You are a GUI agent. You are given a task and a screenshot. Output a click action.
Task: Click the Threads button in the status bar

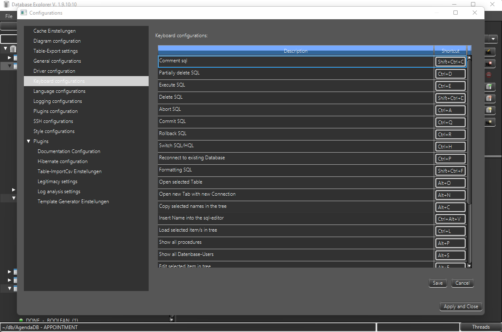coord(481,327)
